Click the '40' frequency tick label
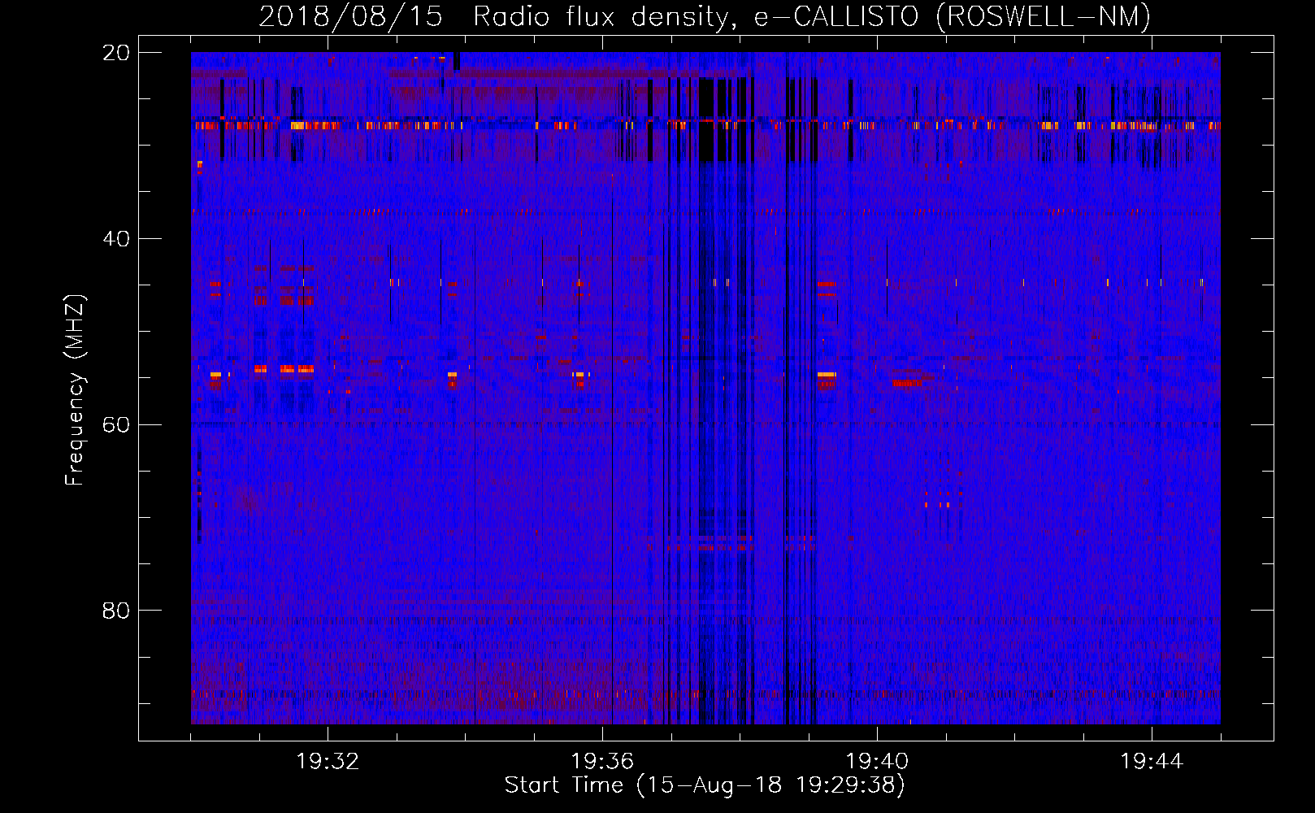 [116, 239]
